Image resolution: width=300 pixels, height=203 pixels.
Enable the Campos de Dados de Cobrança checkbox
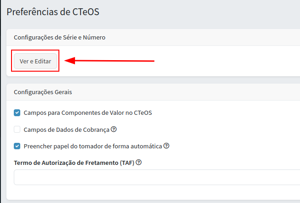17,130
